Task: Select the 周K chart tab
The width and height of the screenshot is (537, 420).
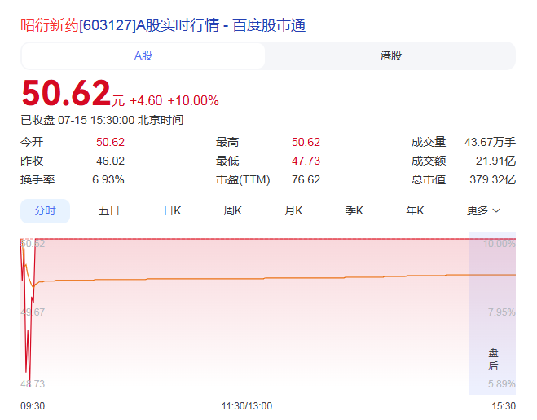Action: 233,210
